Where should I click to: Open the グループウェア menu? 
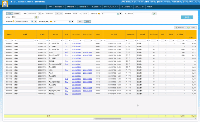click(111, 7)
